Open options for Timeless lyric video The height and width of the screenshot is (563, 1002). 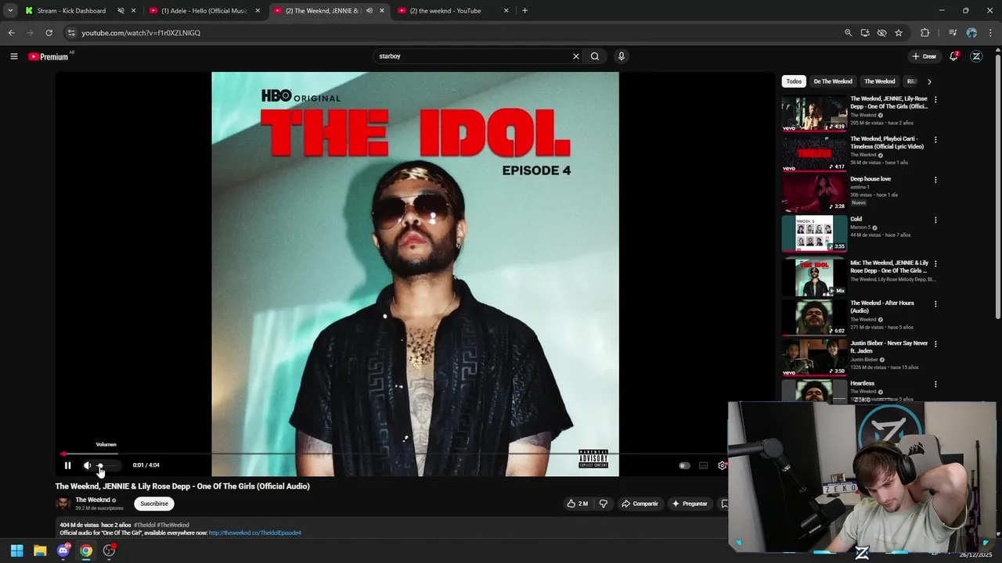(x=935, y=140)
